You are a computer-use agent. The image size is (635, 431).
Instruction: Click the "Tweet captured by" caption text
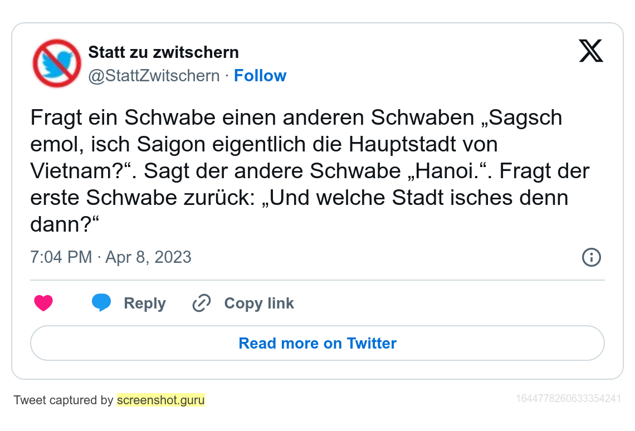(63, 400)
